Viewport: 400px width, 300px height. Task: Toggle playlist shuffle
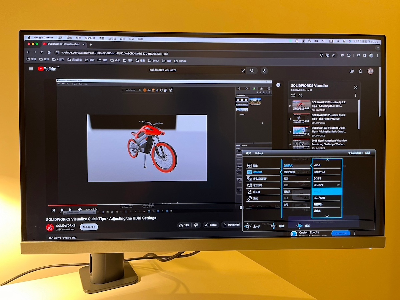[x=301, y=95]
